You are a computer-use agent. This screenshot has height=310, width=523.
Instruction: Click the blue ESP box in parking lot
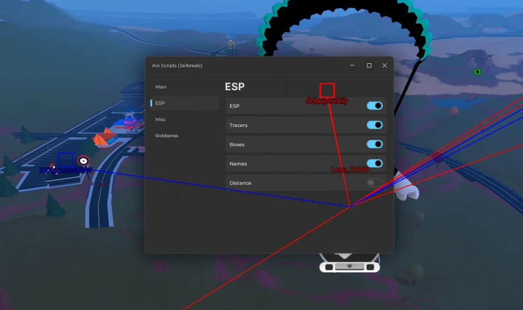pyautogui.click(x=65, y=159)
